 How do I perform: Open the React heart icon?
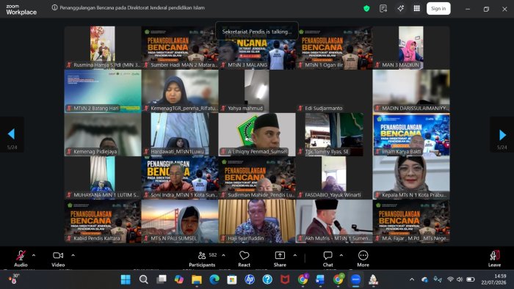point(245,259)
